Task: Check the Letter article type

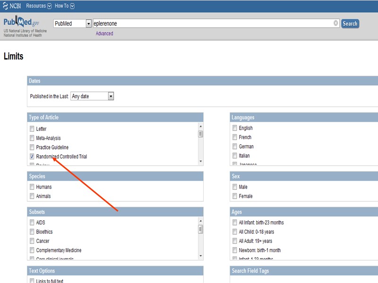Action: tap(32, 129)
